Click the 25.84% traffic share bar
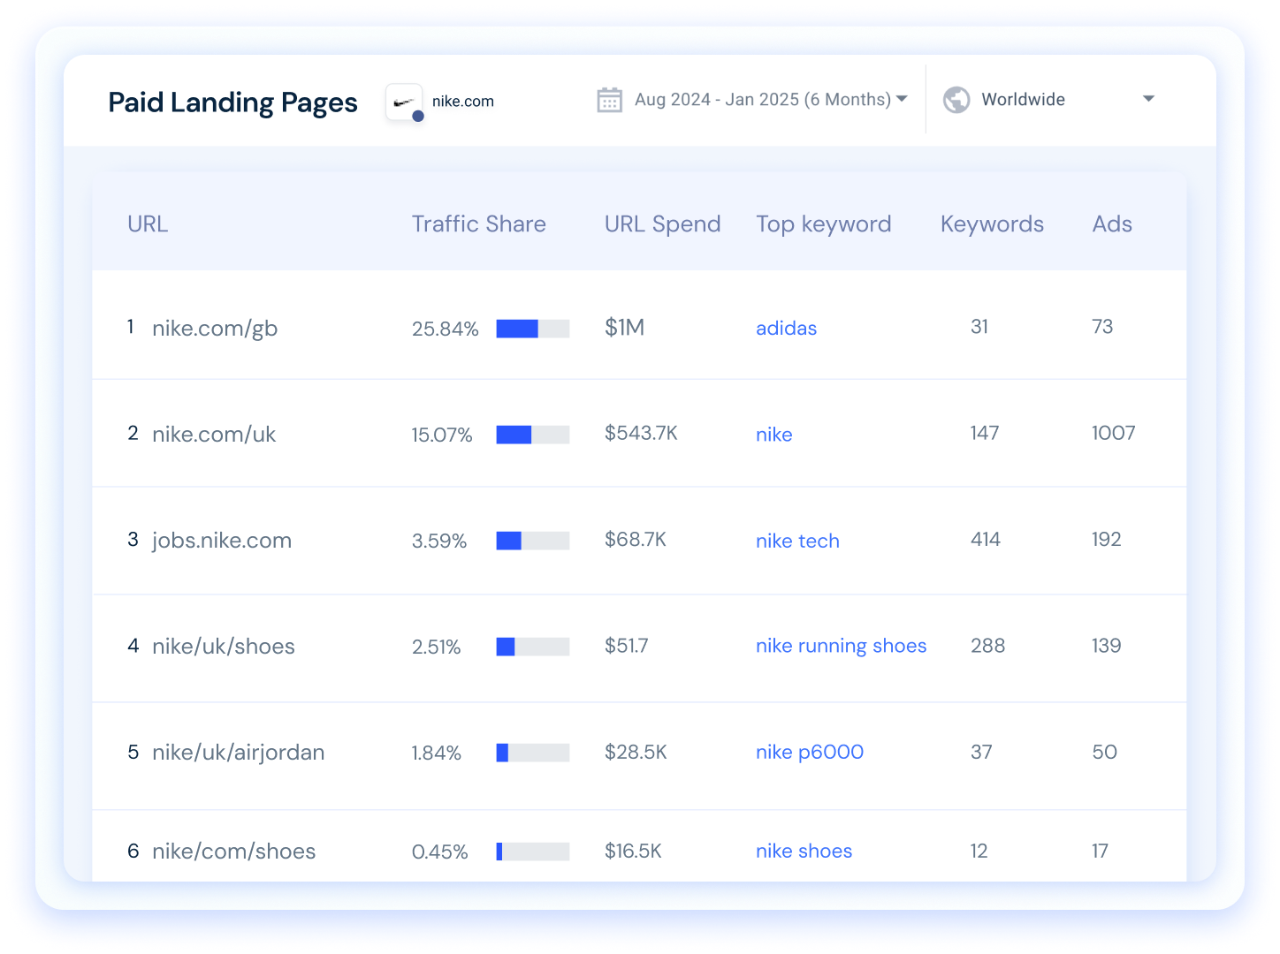 (x=533, y=329)
